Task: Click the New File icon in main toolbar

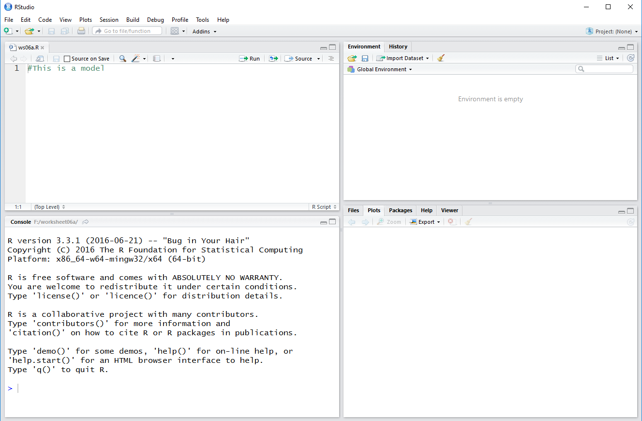Action: [x=8, y=31]
